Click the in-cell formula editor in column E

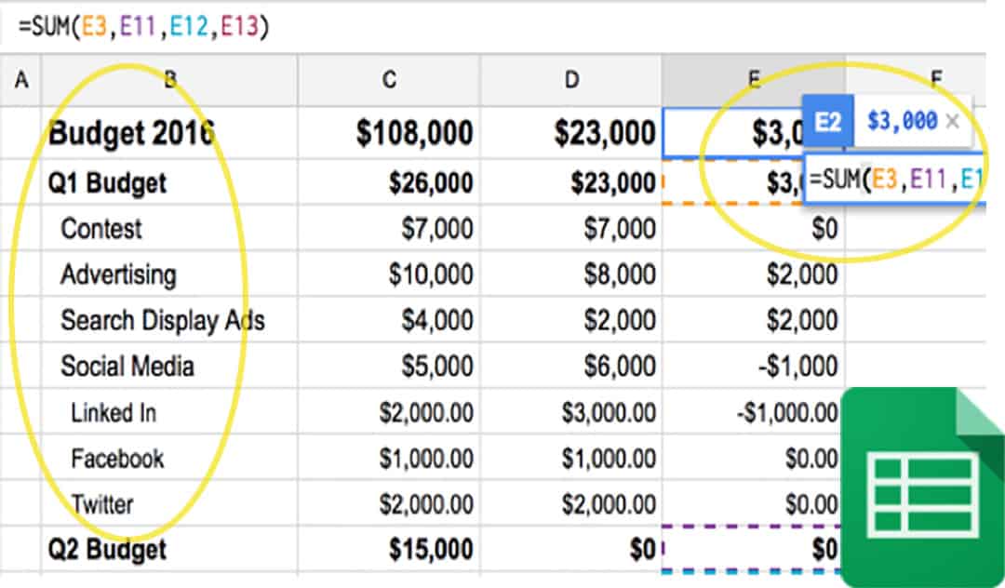[893, 180]
